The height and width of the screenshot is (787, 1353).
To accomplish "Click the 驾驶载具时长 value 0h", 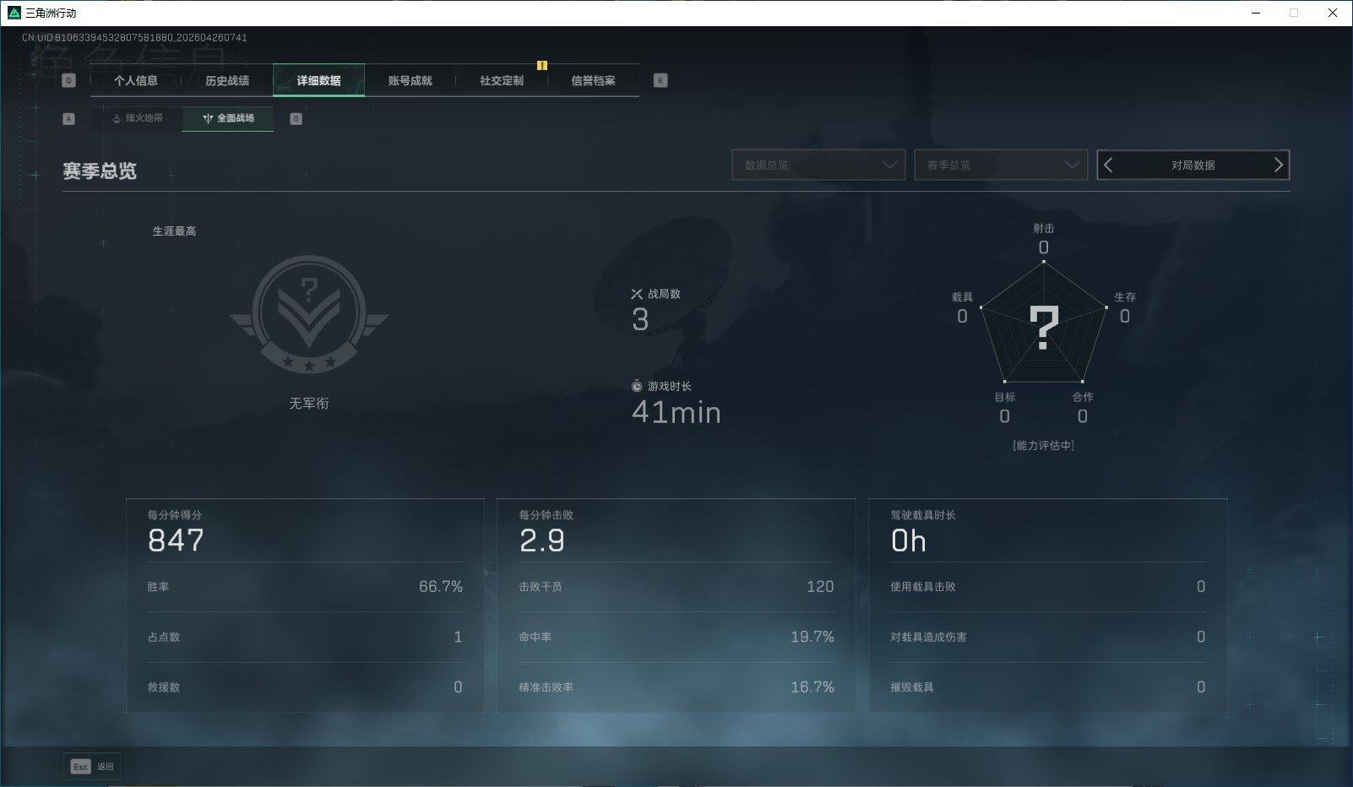I will pos(909,540).
